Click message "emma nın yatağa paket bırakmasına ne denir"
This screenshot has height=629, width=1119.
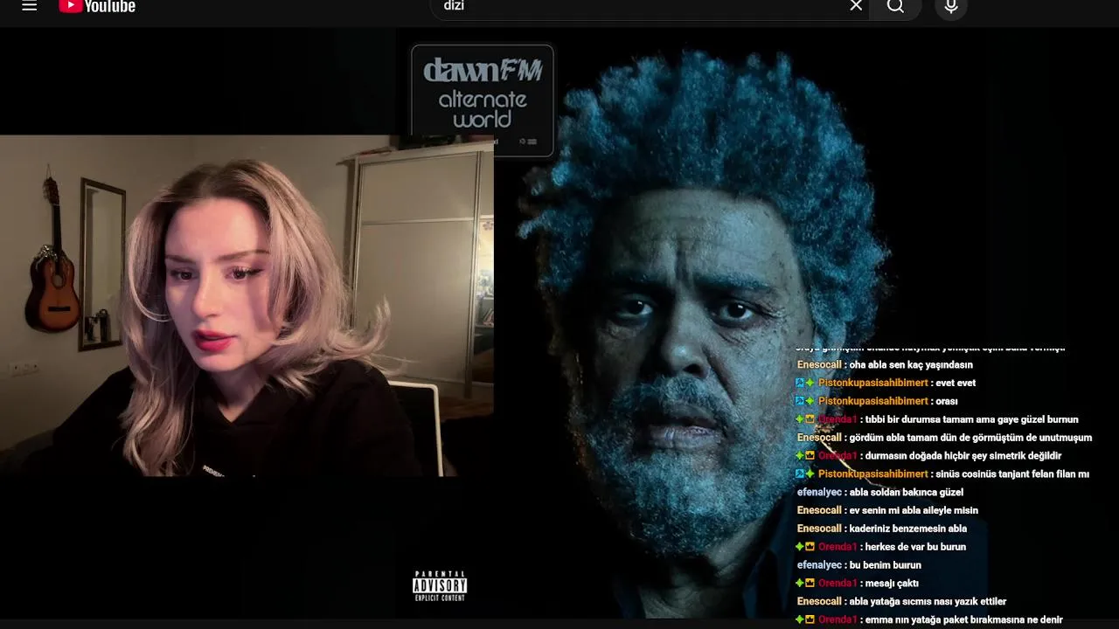pyautogui.click(x=963, y=619)
